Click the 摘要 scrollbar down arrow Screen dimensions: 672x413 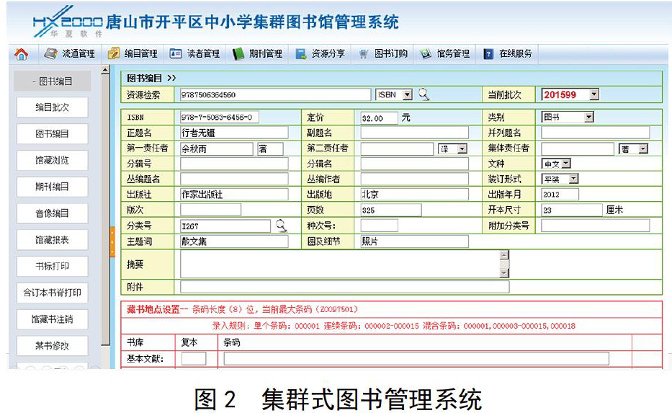(x=504, y=273)
